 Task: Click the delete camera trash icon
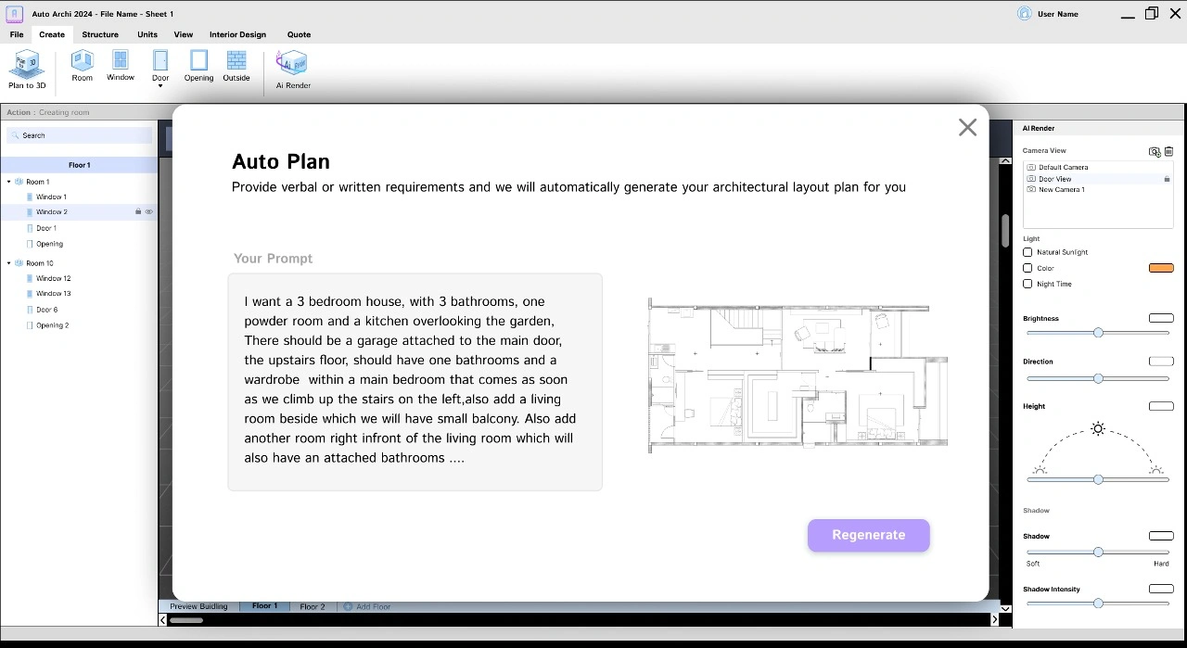click(1168, 151)
